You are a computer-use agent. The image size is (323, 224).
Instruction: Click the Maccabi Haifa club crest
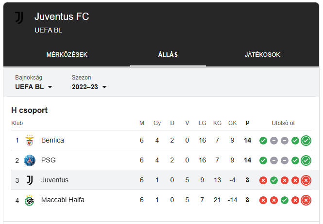click(30, 200)
